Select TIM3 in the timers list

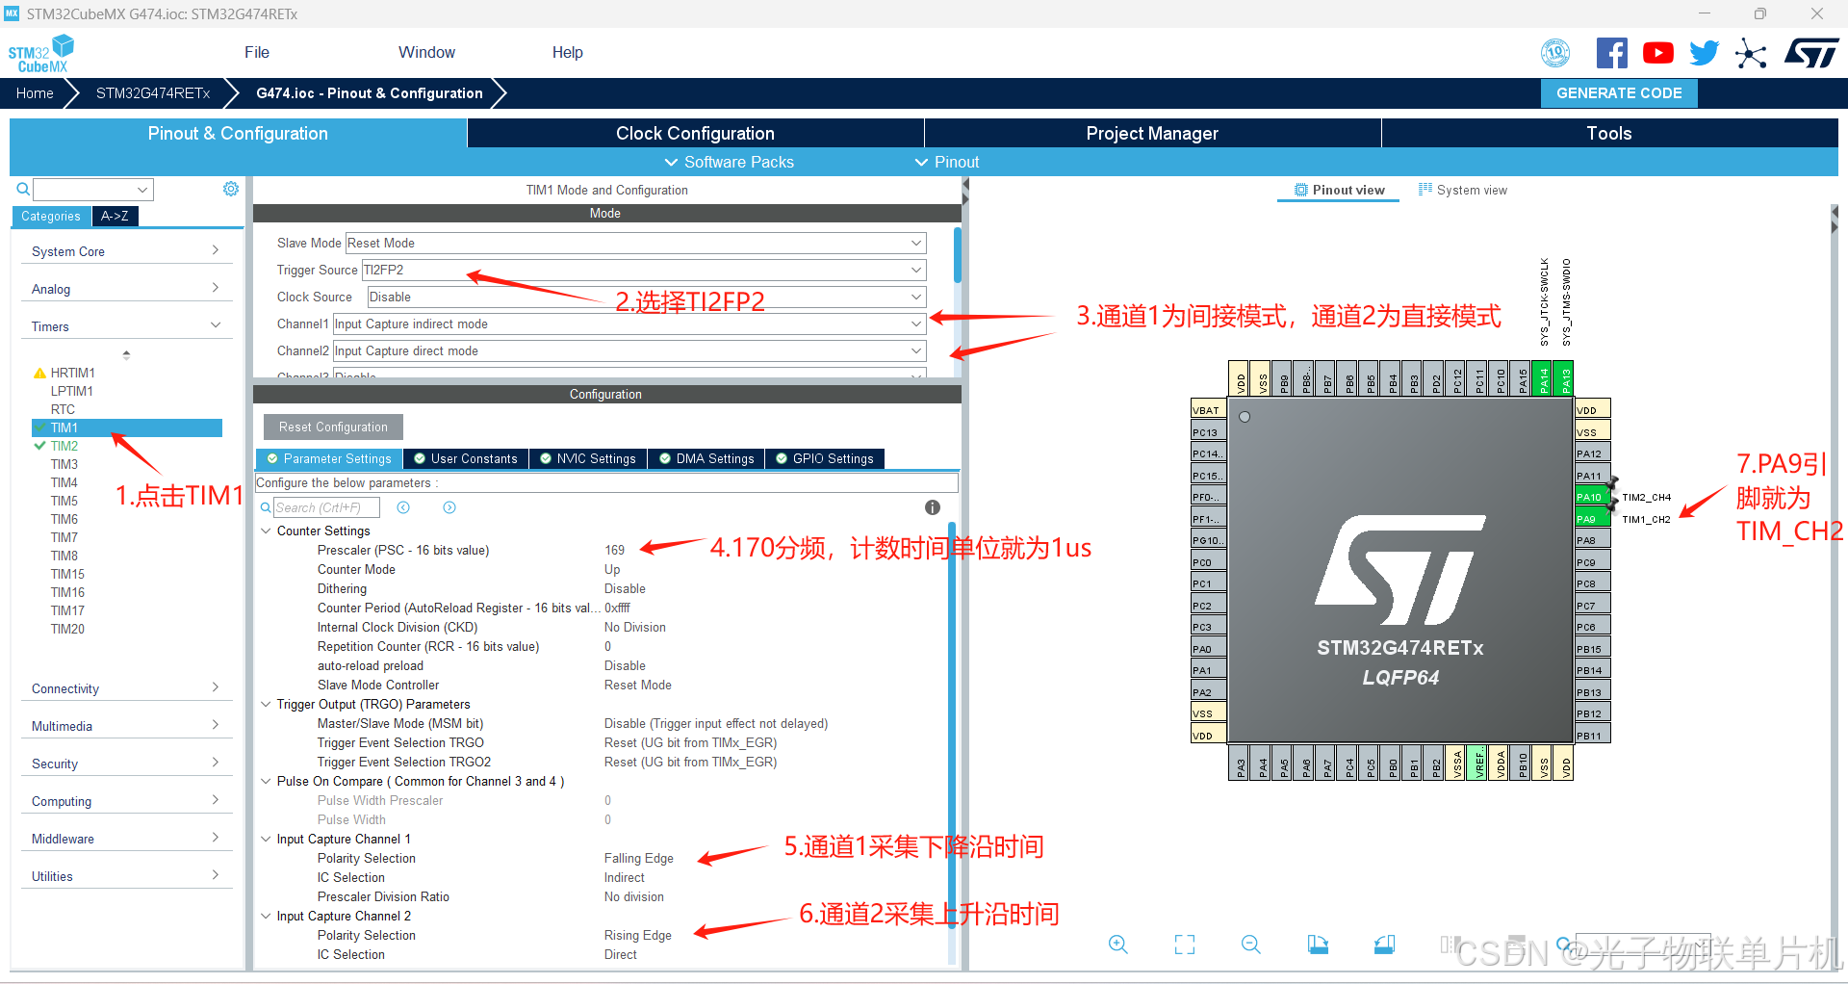[64, 464]
